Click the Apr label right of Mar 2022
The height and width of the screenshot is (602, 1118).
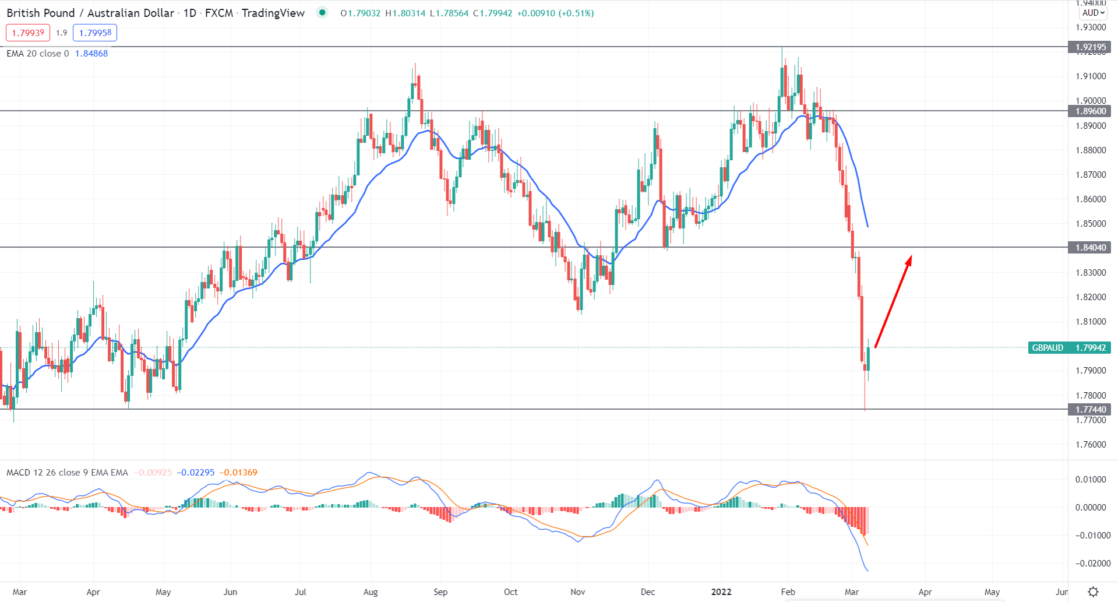pyautogui.click(x=925, y=592)
